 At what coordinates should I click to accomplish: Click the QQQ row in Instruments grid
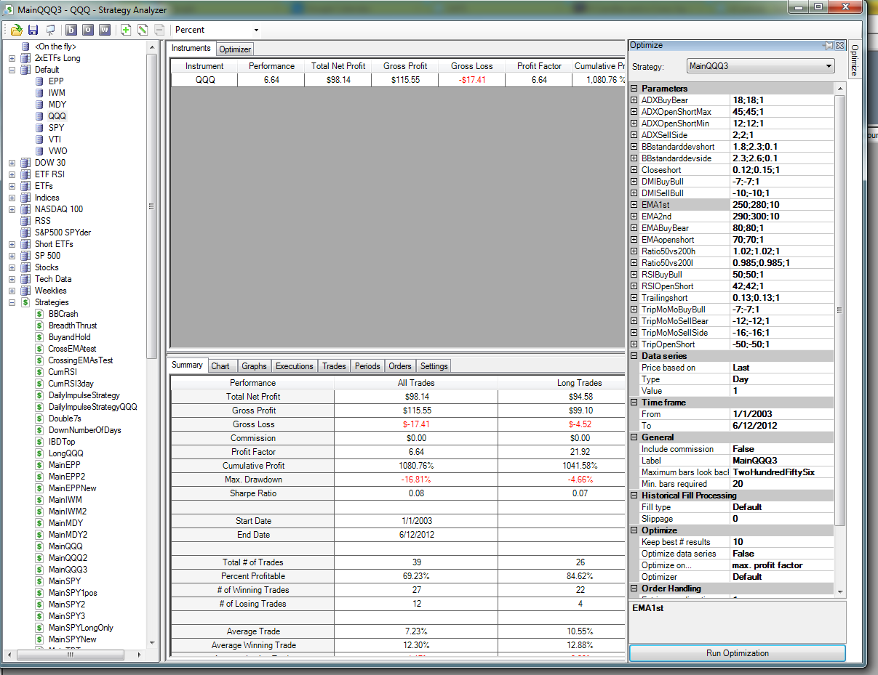tap(399, 80)
